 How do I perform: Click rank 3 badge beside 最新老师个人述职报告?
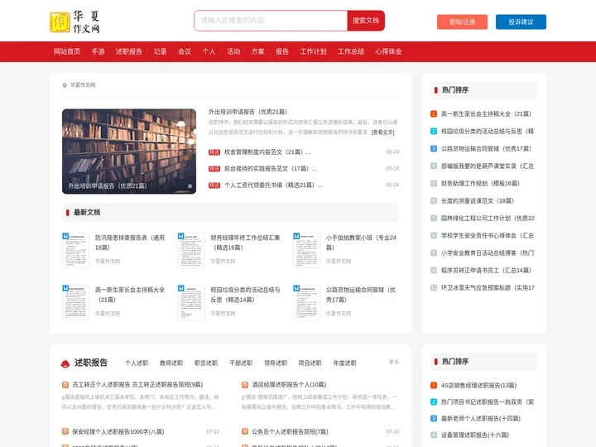click(434, 419)
